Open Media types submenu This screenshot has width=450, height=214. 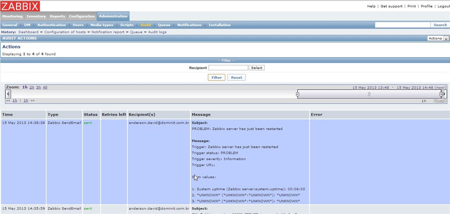(102, 25)
